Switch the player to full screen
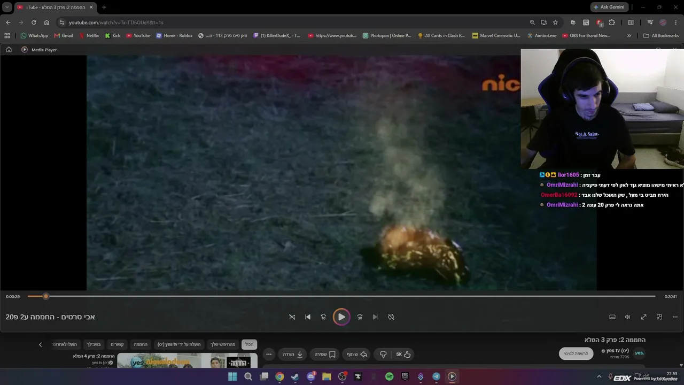684x385 pixels. [x=644, y=317]
